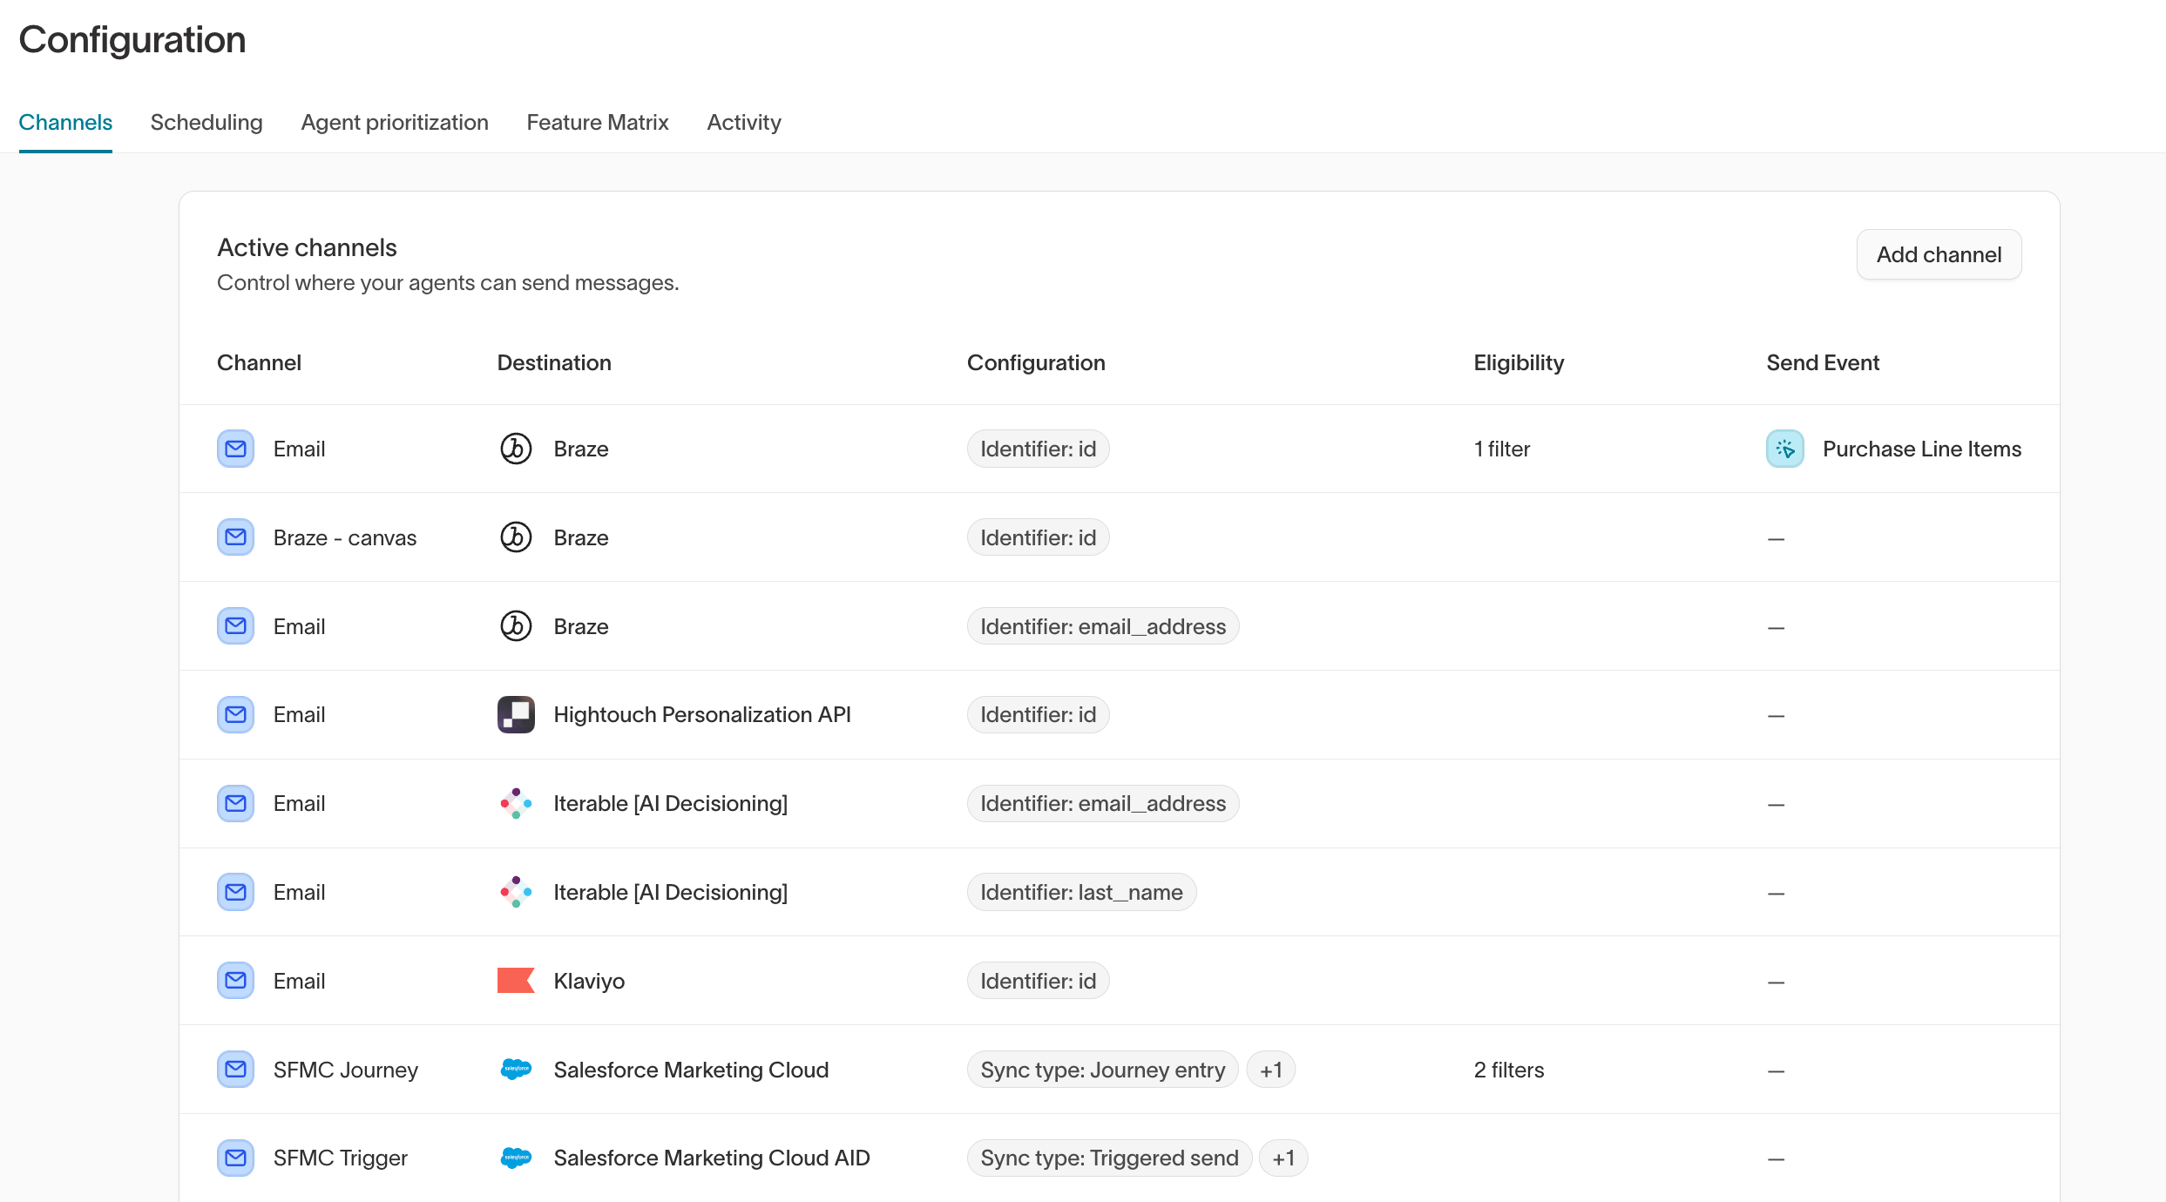Go to the Feature Matrix tab
The image size is (2166, 1202).
598,122
